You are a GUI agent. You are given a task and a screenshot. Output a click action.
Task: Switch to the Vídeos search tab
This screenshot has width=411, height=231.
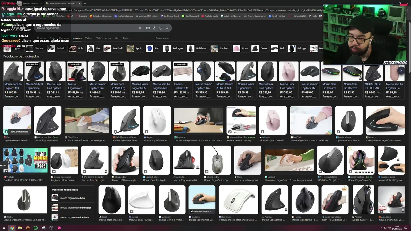(x=89, y=38)
